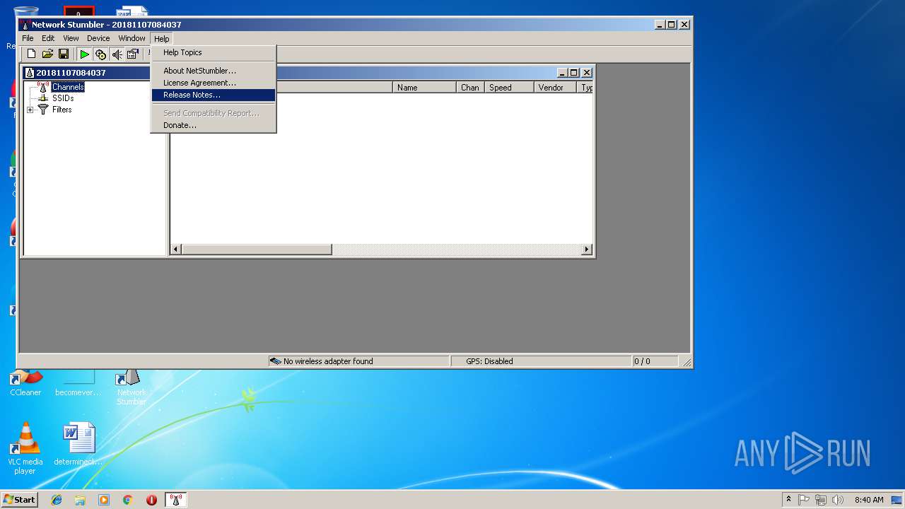The width and height of the screenshot is (905, 509).
Task: Click the volume speaker tray icon
Action: [x=838, y=500]
